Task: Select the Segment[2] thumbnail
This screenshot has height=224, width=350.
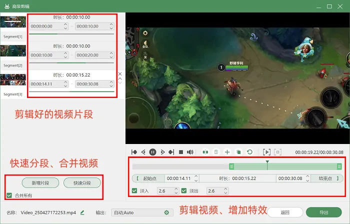Action: (x=13, y=50)
